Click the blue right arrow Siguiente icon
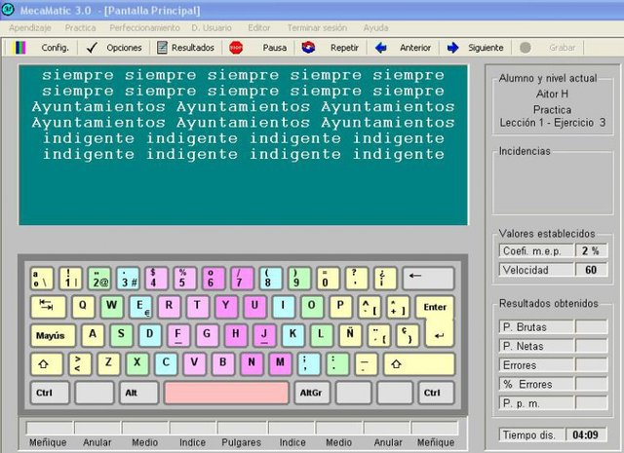Image resolution: width=624 pixels, height=453 pixels. [452, 48]
